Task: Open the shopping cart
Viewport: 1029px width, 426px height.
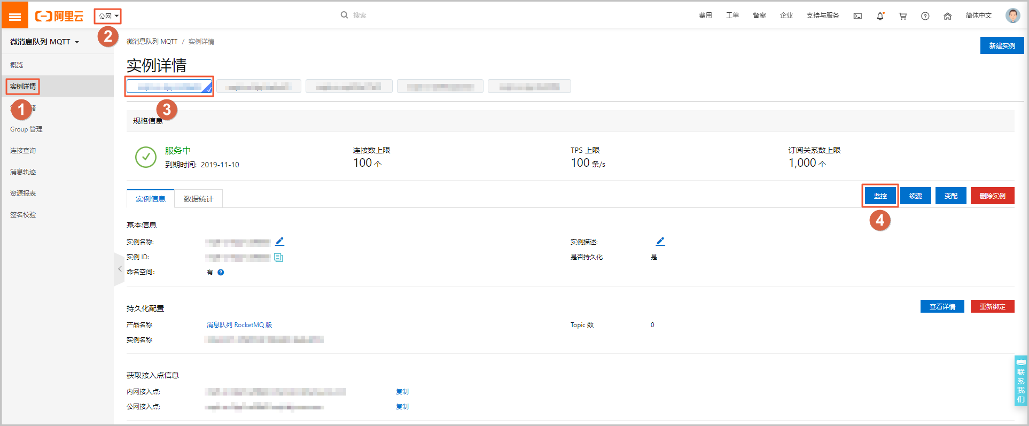Action: [902, 16]
